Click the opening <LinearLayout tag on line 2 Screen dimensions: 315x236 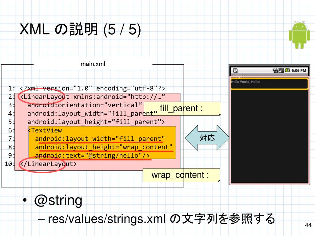point(44,97)
